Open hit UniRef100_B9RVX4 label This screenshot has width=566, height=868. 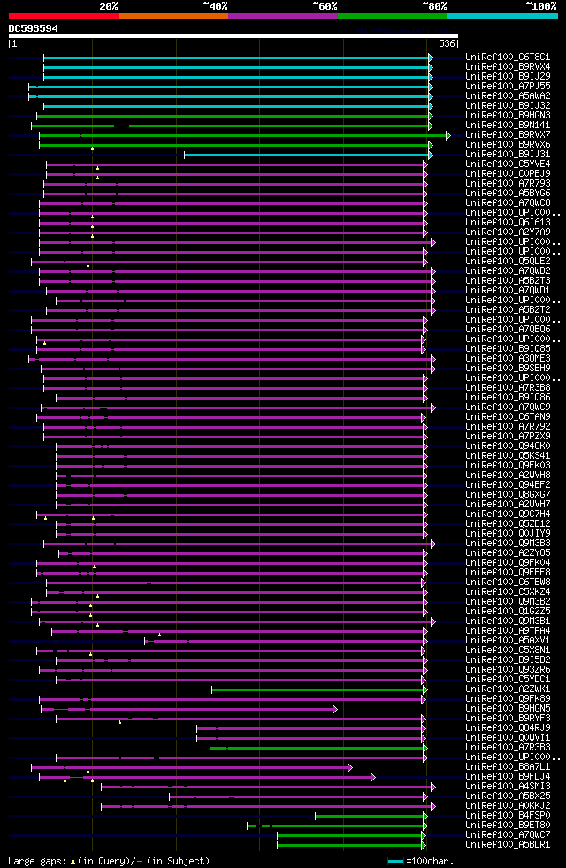[x=508, y=66]
